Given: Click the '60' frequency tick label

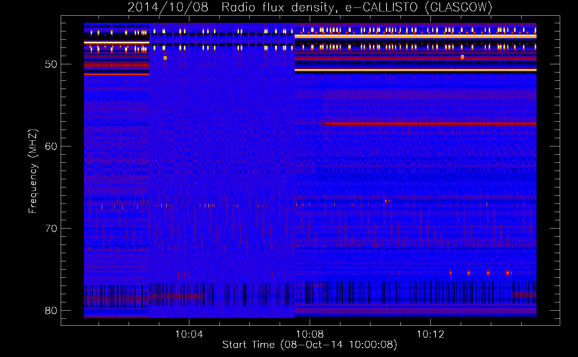Looking at the screenshot, I should 51,146.
